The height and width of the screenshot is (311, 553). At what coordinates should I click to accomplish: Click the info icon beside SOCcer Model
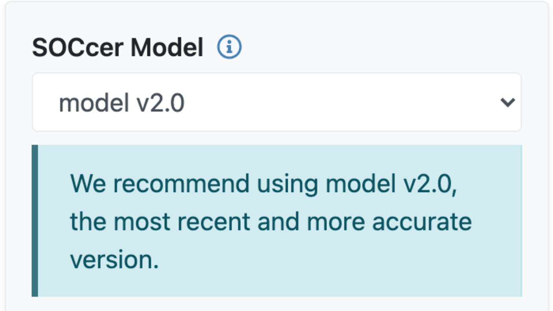[x=229, y=47]
